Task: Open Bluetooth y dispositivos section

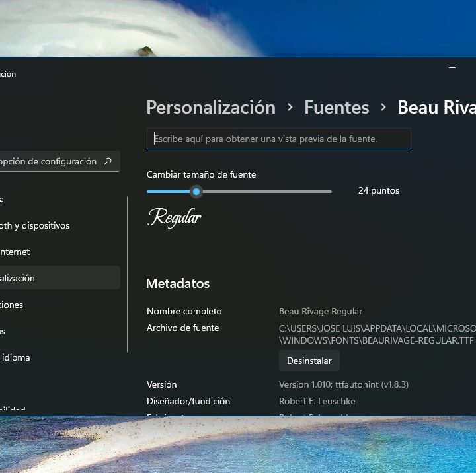Action: pyautogui.click(x=59, y=225)
